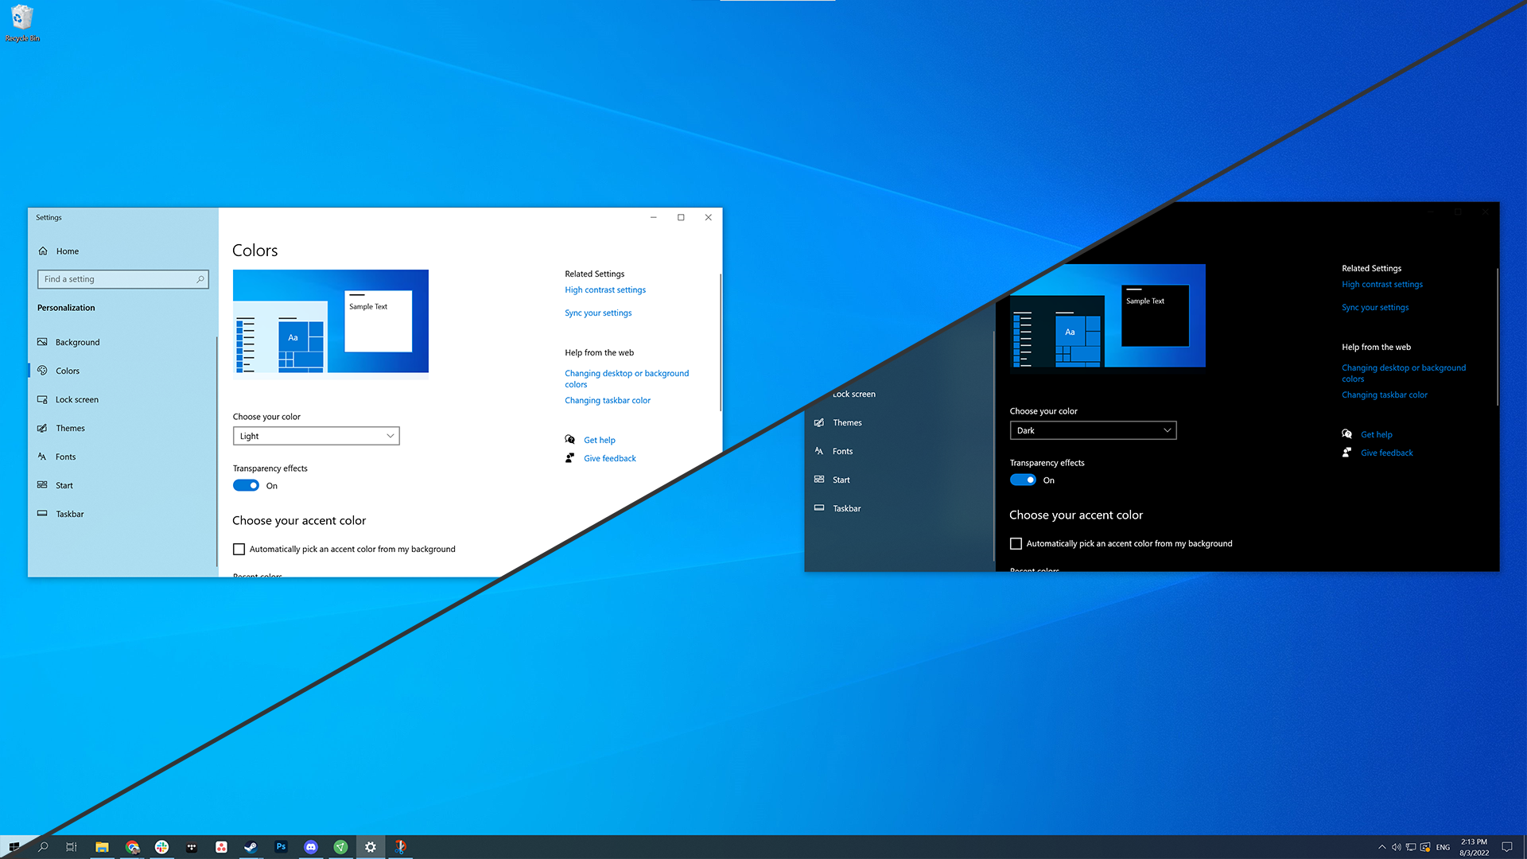Select Fonts in the Personalization menu

tap(65, 456)
